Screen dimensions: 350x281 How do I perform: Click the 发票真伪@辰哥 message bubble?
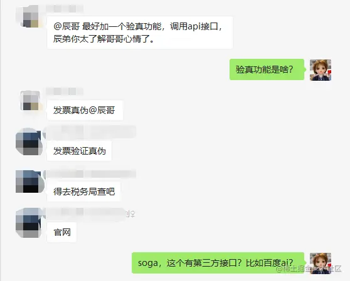[x=85, y=110]
